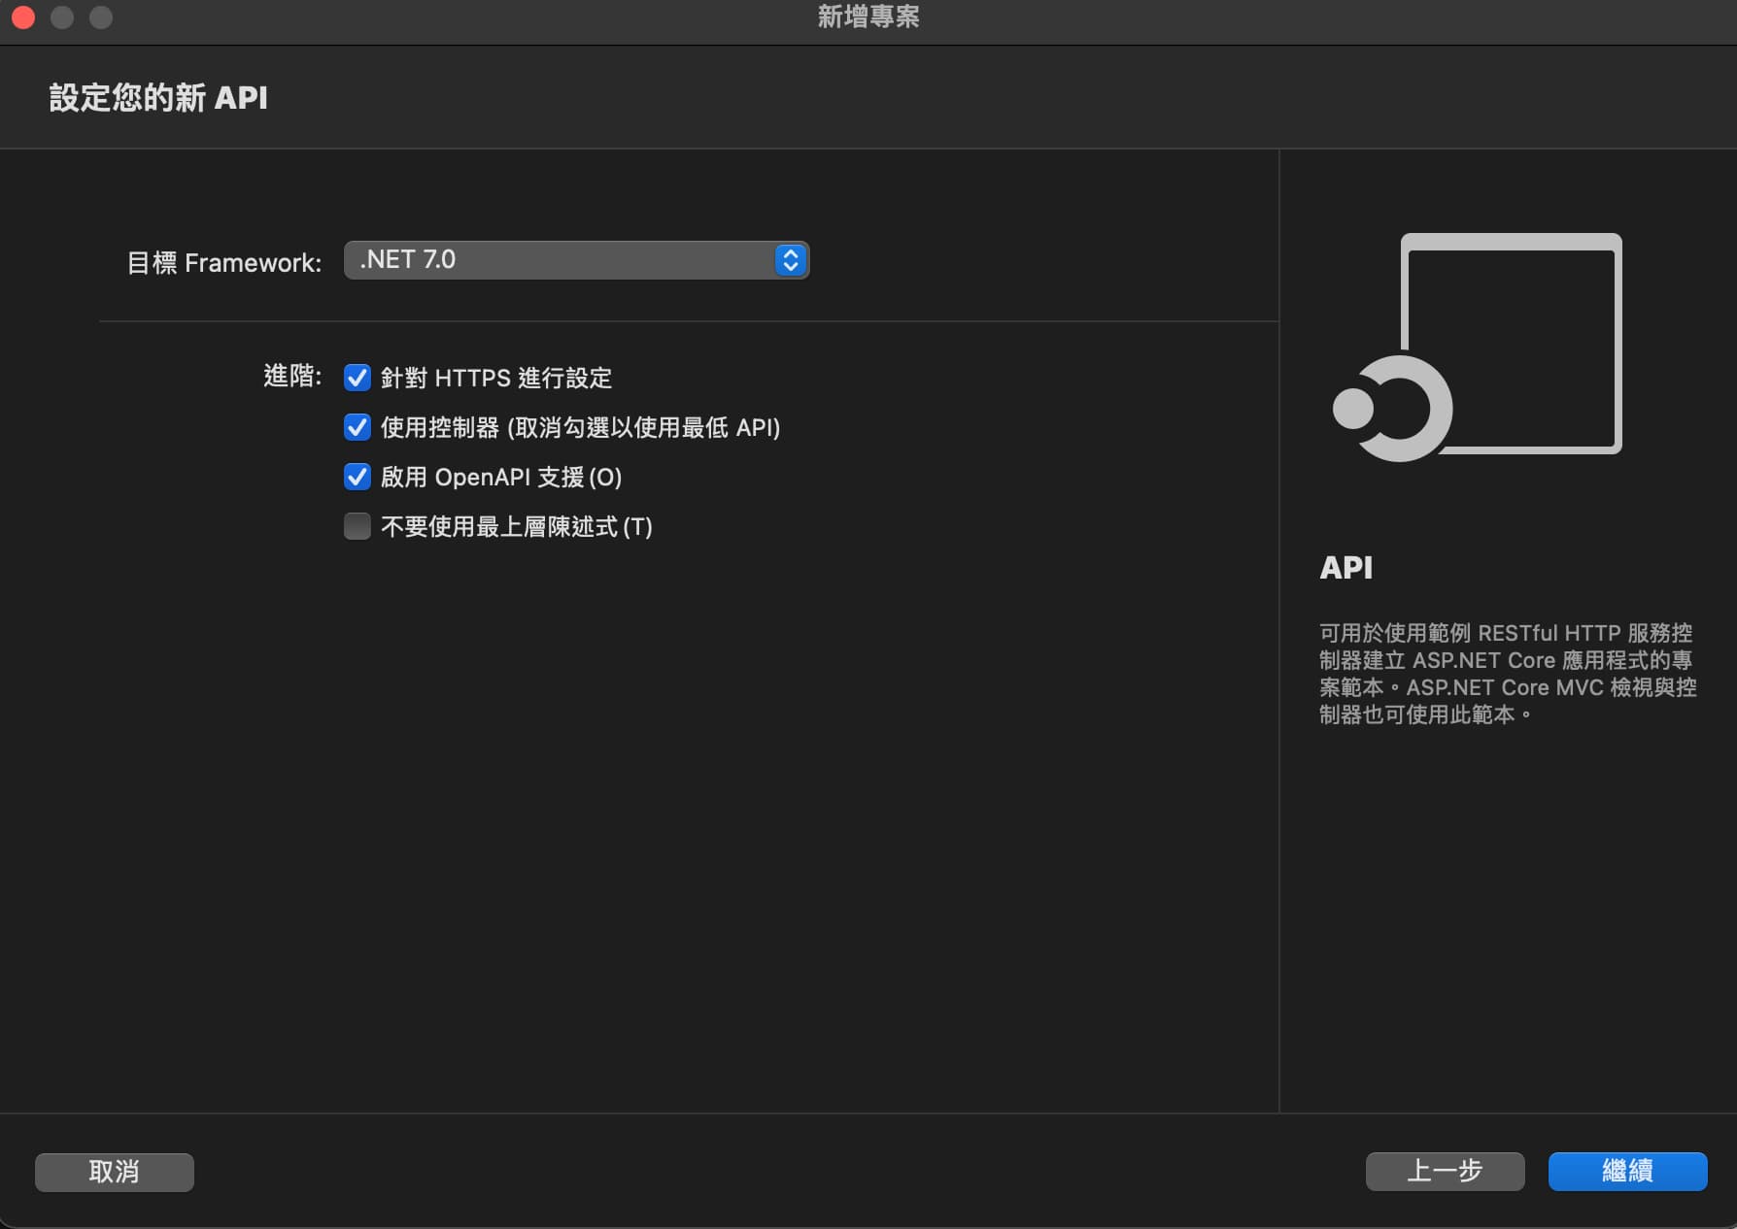Screen dimensions: 1737x1229
Task: Uncheck the 針對 HTTPS 進行設定 checkbox
Action: point(358,378)
